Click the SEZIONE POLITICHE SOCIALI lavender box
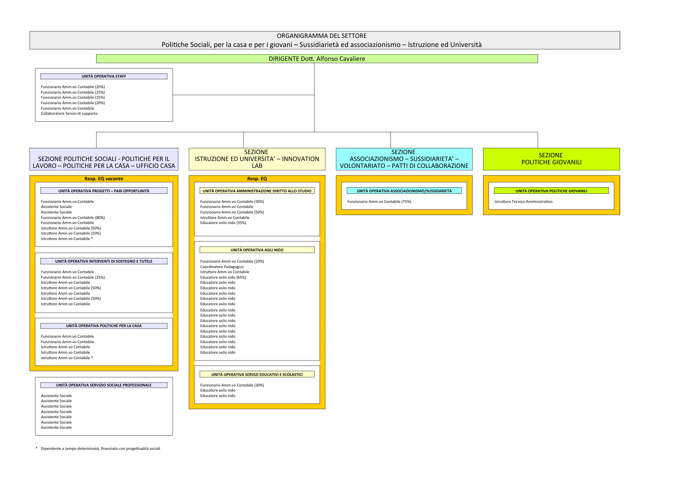Screen dimensions: 694x491 pyautogui.click(x=104, y=159)
